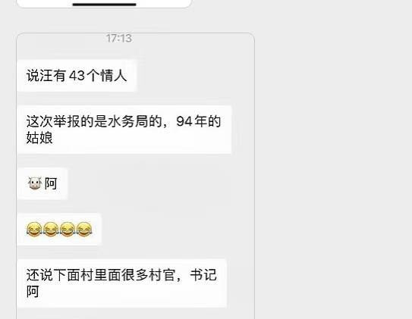The width and height of the screenshot is (412, 319).
Task: Click the white card above the chat
Action: coord(104,4)
